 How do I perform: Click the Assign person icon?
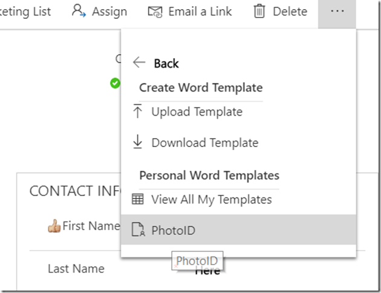(79, 11)
